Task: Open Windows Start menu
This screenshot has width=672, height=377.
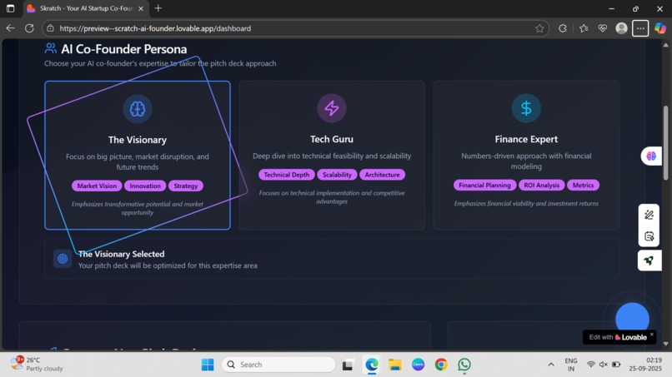Action: pyautogui.click(x=208, y=365)
